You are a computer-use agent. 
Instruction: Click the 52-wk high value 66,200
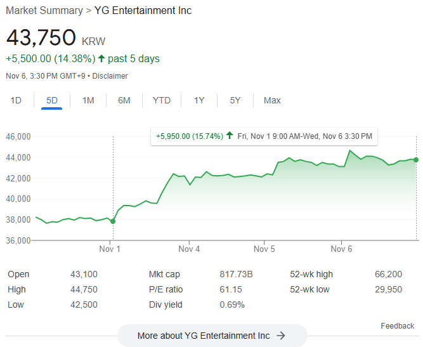coord(389,274)
